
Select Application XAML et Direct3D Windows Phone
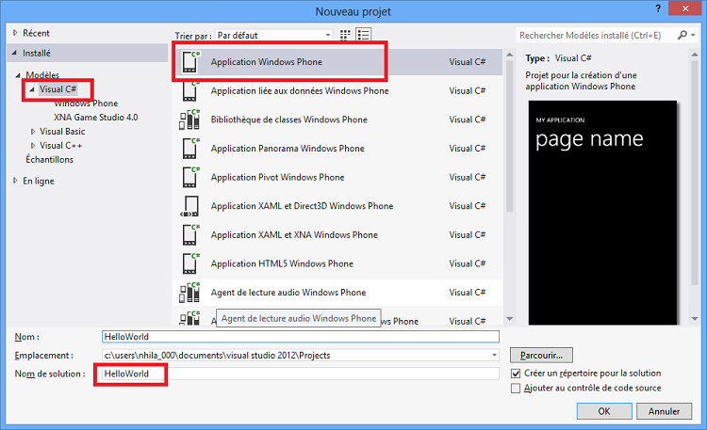(337, 206)
